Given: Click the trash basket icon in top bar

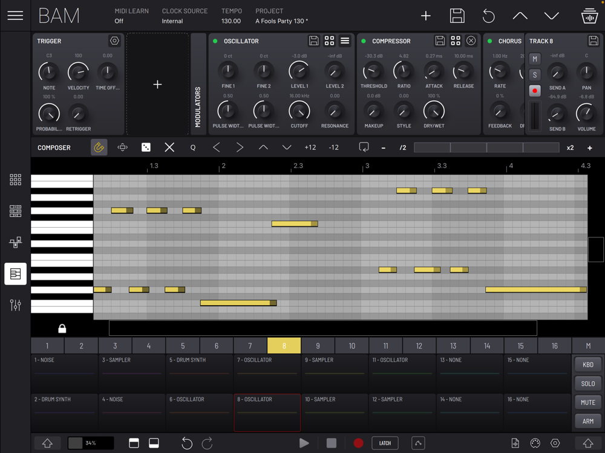Looking at the screenshot, I should click(x=589, y=16).
